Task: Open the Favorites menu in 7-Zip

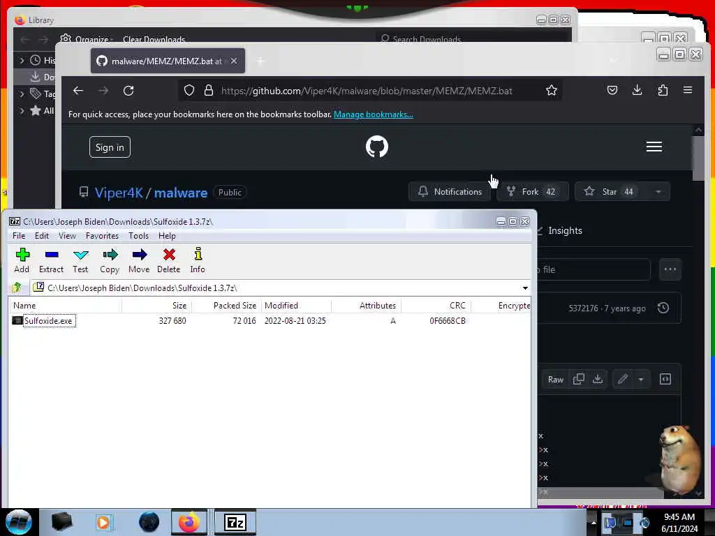Action: pyautogui.click(x=102, y=236)
